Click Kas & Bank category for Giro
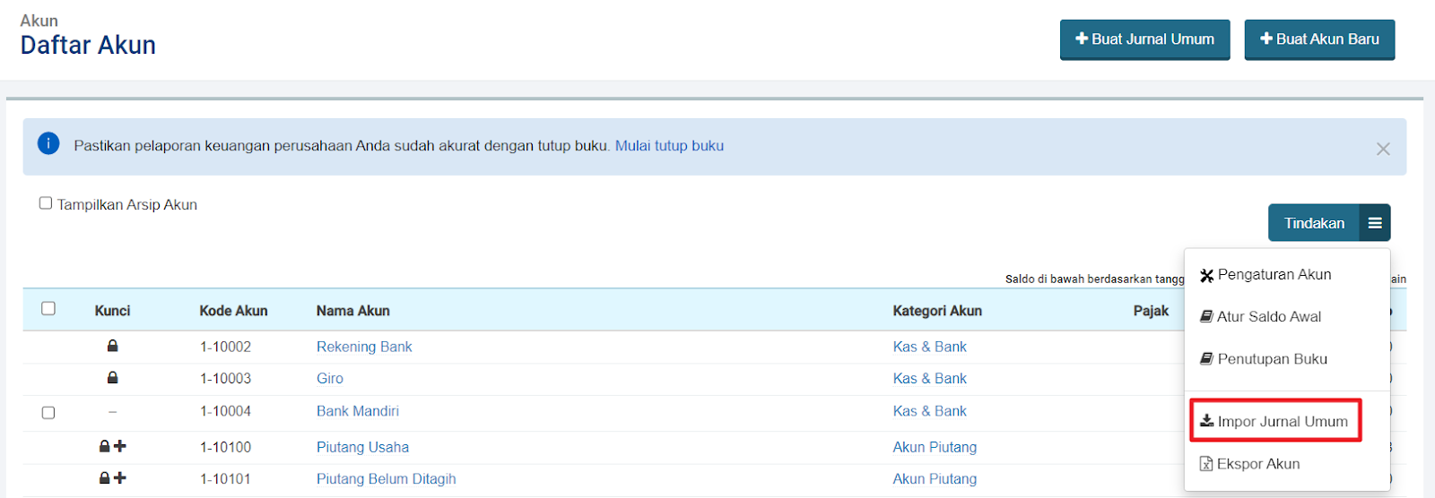The height and width of the screenshot is (498, 1435). [929, 379]
